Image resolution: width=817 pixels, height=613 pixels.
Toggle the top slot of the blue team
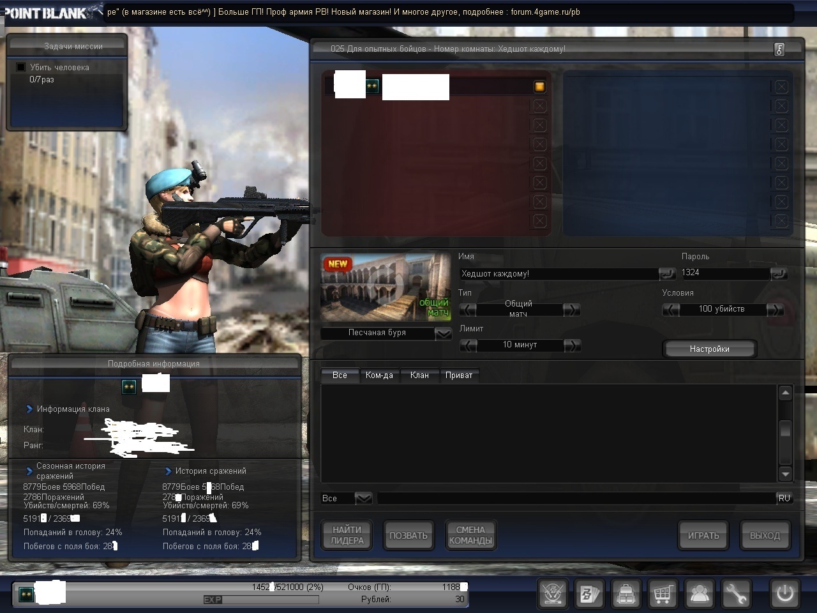[x=781, y=87]
